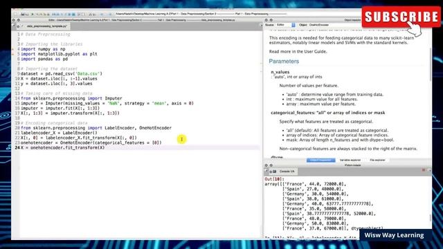
Task: Close the Object inspector pane
Action: coord(266,20)
